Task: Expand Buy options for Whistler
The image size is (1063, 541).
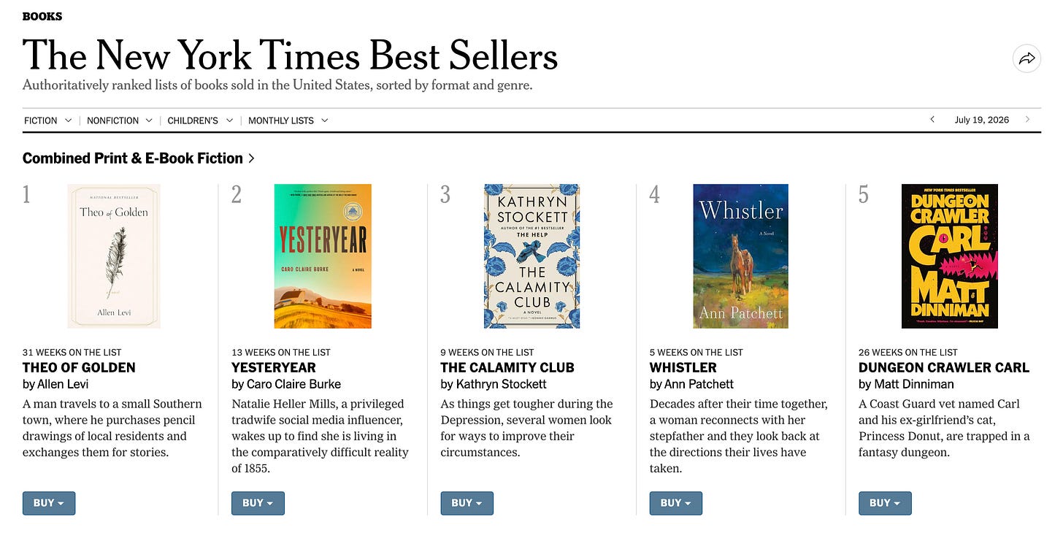Action: [676, 503]
